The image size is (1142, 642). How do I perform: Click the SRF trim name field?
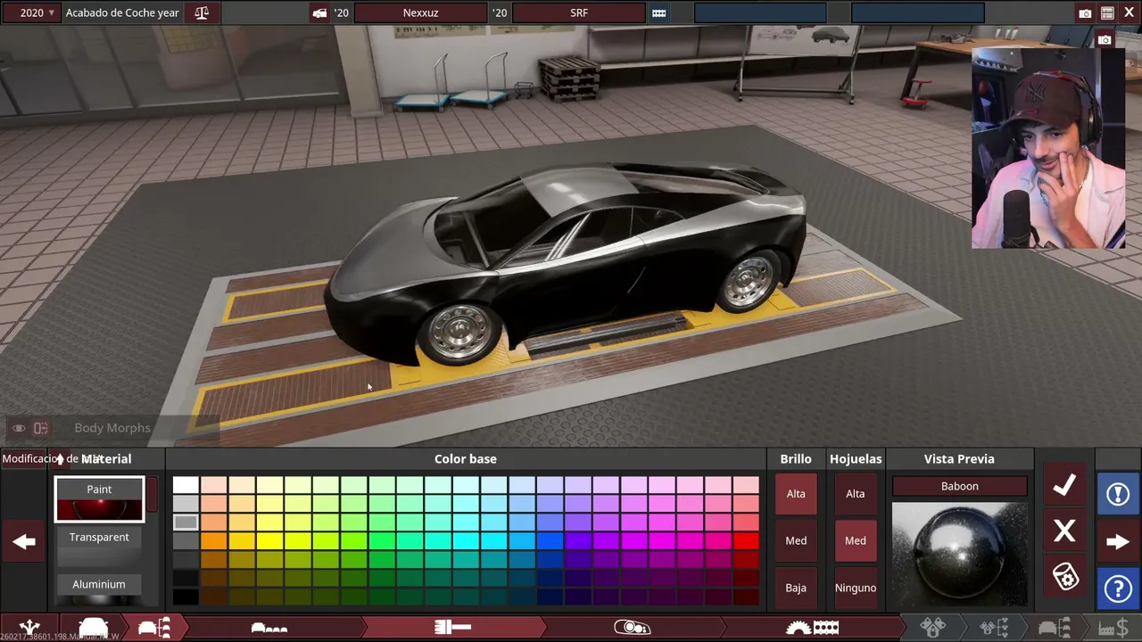tap(578, 13)
